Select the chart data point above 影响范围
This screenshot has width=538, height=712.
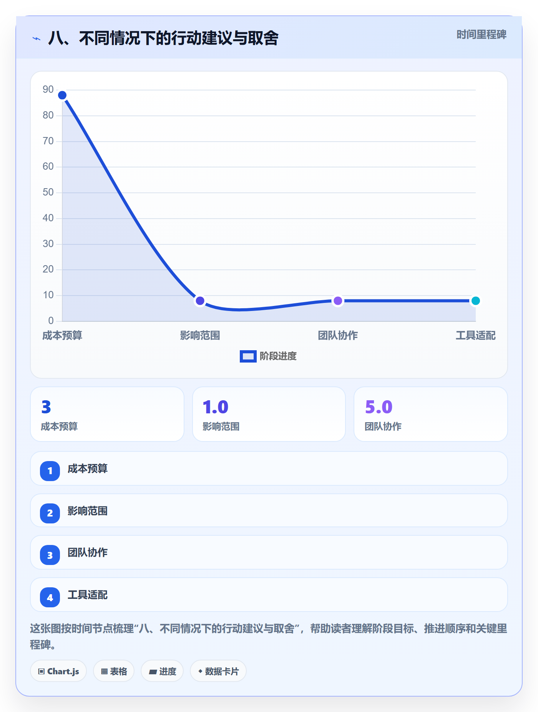[200, 301]
